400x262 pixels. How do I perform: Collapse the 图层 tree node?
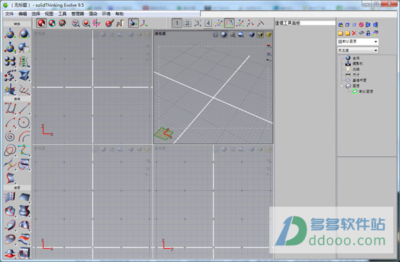pos(342,86)
